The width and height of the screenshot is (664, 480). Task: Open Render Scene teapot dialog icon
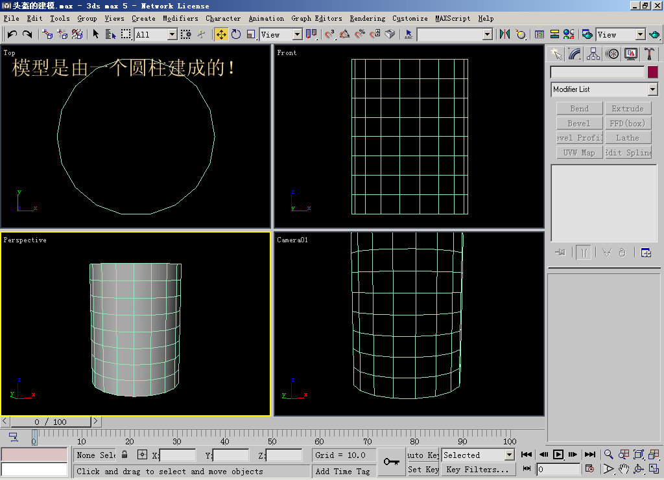pyautogui.click(x=587, y=34)
